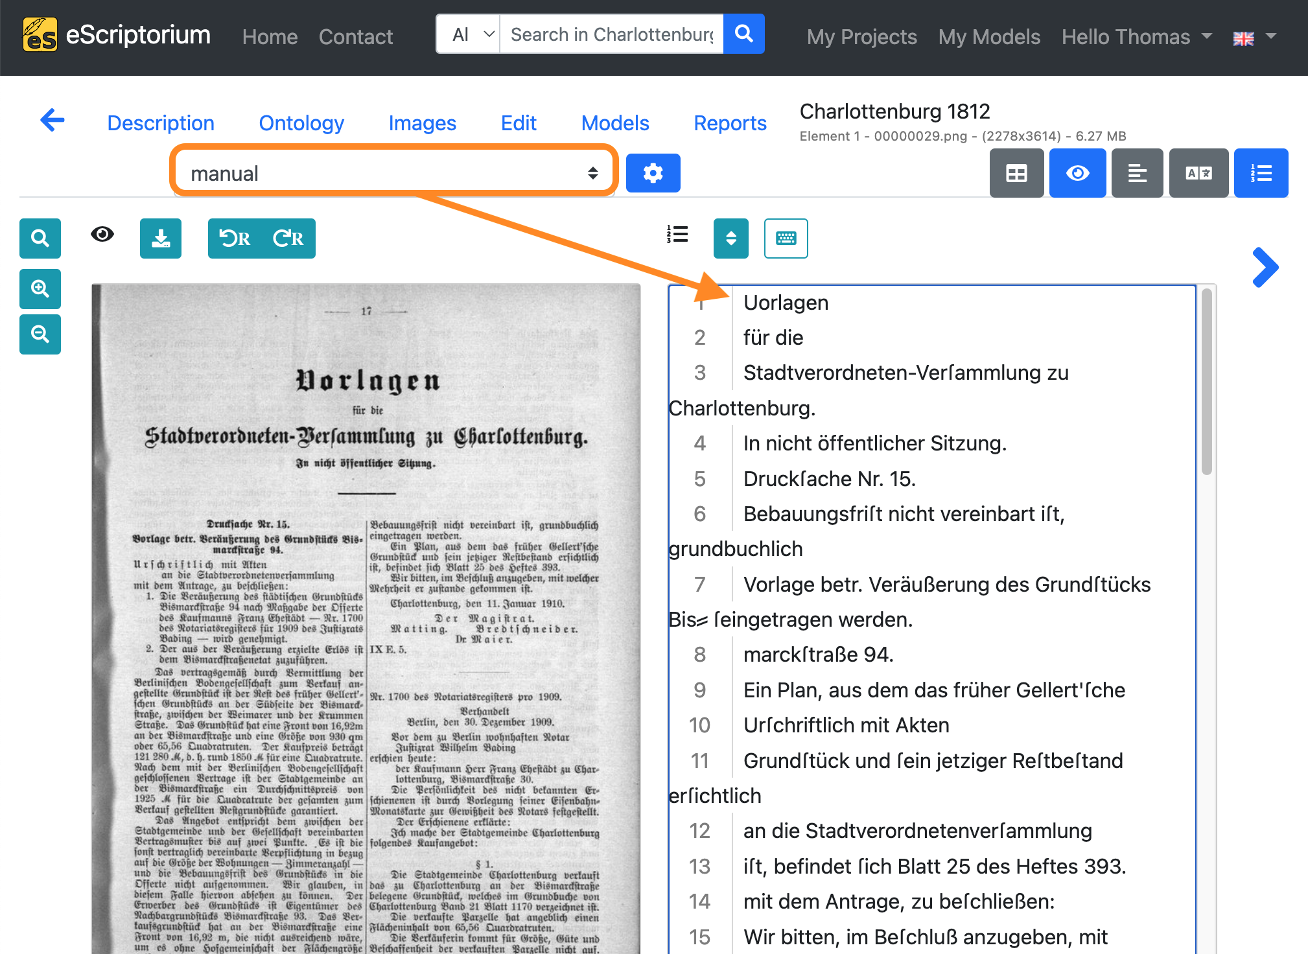Image resolution: width=1308 pixels, height=954 pixels.
Task: Toggle the segmentation panel view
Action: point(1016,173)
